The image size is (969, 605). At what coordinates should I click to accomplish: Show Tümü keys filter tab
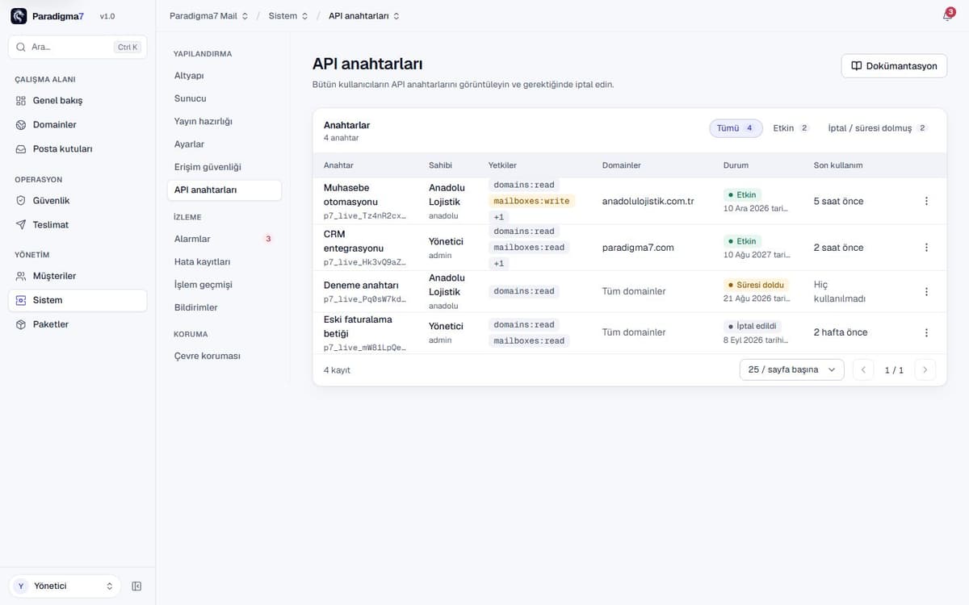[x=736, y=128]
